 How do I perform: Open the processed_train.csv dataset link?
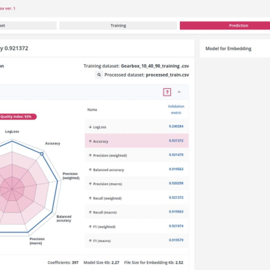coord(166,75)
